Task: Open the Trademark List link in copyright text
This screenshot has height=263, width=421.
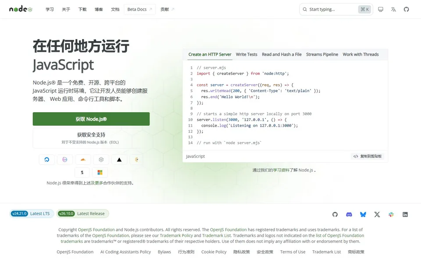Action: tap(216, 235)
